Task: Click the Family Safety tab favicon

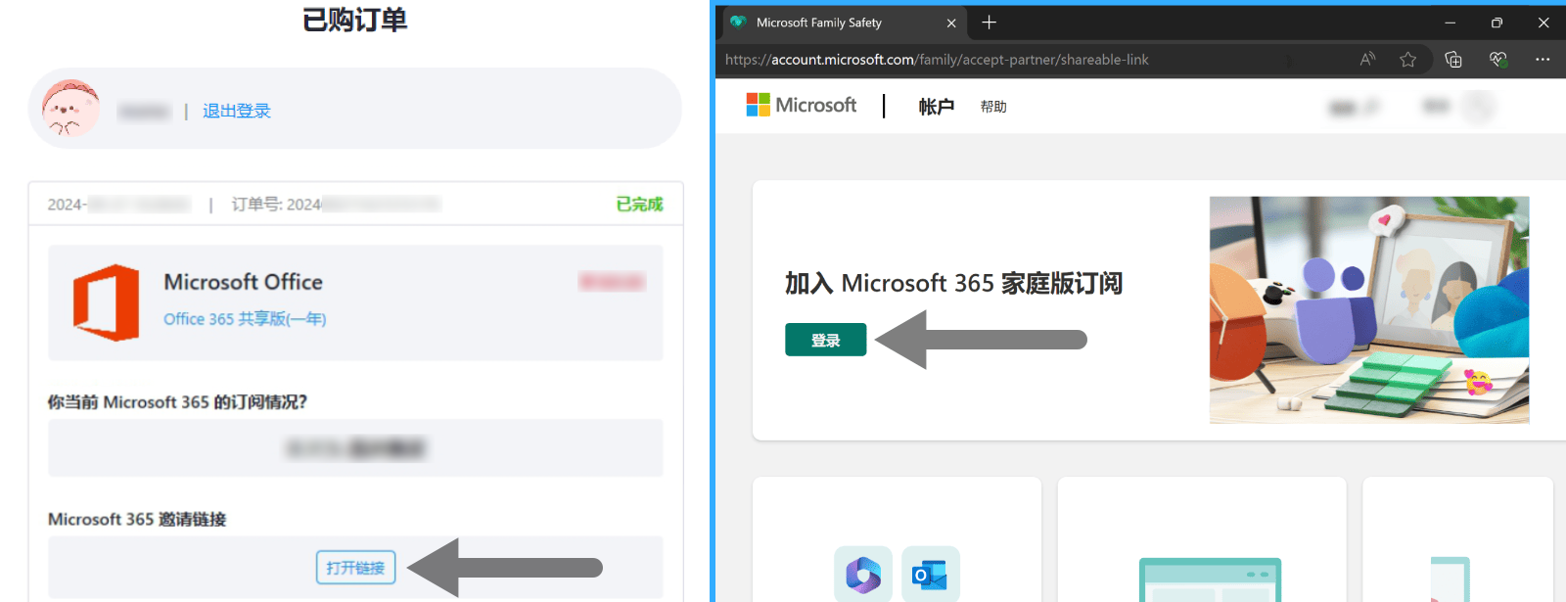Action: (x=738, y=23)
